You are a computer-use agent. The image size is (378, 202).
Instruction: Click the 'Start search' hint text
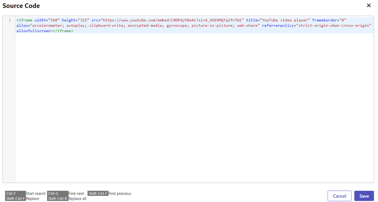pyautogui.click(x=36, y=194)
